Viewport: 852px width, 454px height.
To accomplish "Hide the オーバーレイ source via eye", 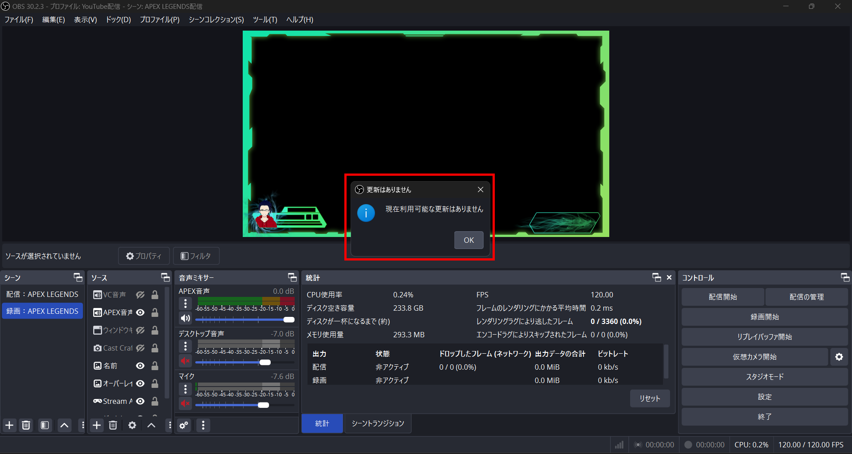I will coord(140,383).
